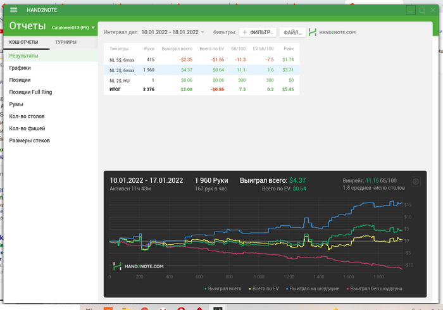Screen dimensions: 443x310
Task: Click the ФАЙЛ button
Action: pyautogui.click(x=292, y=32)
